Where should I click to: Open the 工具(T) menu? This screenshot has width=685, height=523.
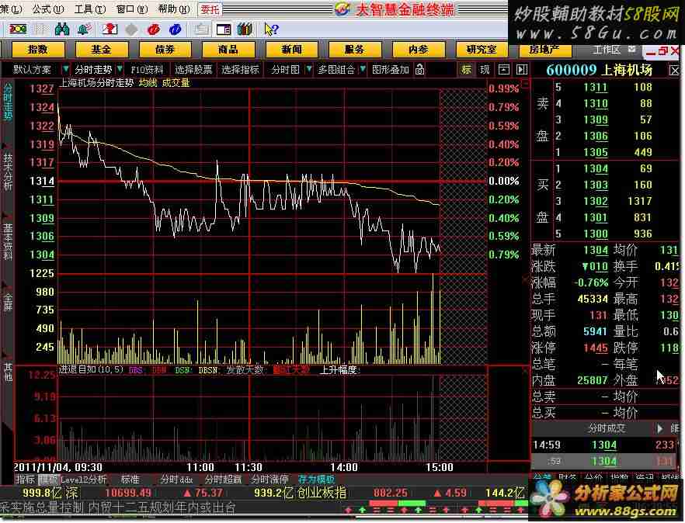(83, 9)
